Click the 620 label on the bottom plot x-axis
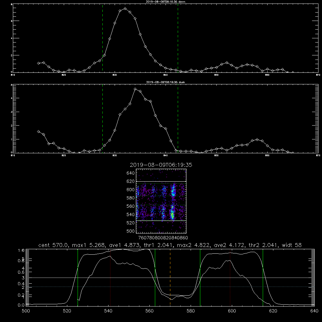Image resolution: width=322 pixels, height=322 pixels. (273, 311)
